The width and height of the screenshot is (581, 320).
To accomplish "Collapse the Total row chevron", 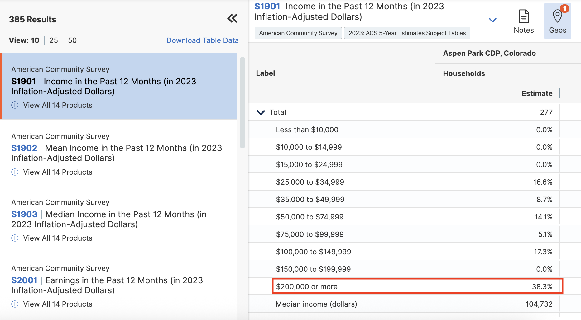I will [x=261, y=112].
